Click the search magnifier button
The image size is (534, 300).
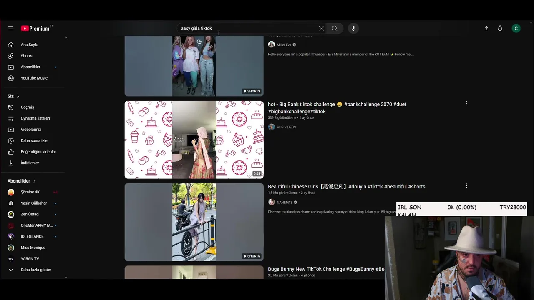point(335,28)
